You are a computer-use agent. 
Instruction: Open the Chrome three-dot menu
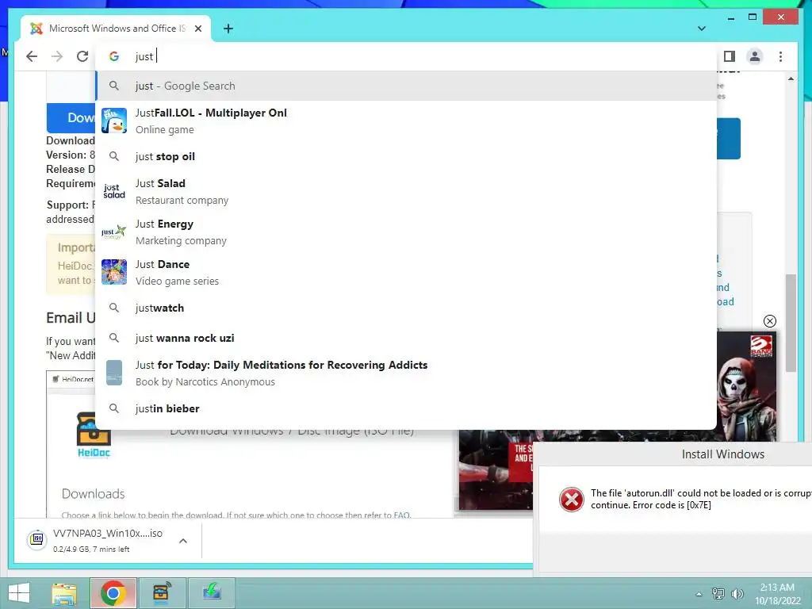(780, 56)
